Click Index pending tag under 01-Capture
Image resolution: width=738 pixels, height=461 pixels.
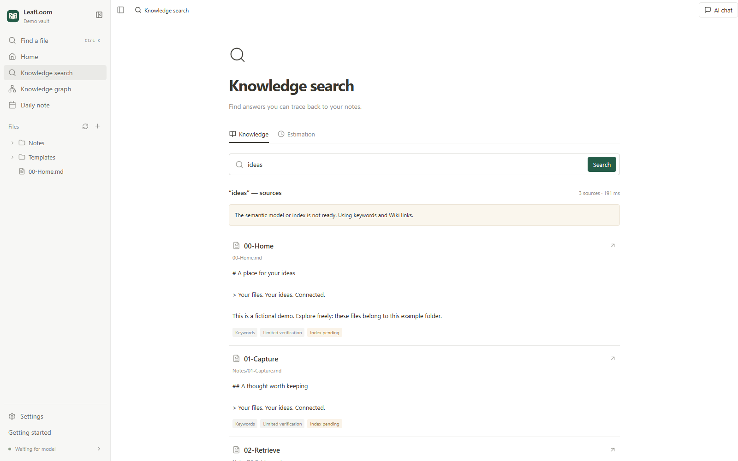tap(325, 424)
